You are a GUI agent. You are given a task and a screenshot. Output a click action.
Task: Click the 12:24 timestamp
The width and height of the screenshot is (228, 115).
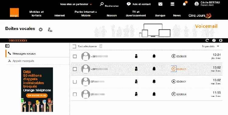[x=217, y=55]
